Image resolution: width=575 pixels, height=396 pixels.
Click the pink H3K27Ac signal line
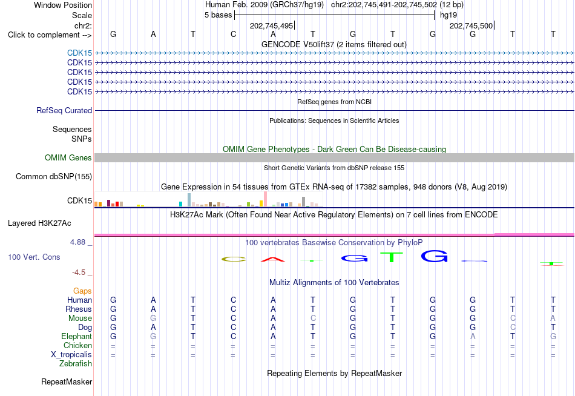[334, 235]
